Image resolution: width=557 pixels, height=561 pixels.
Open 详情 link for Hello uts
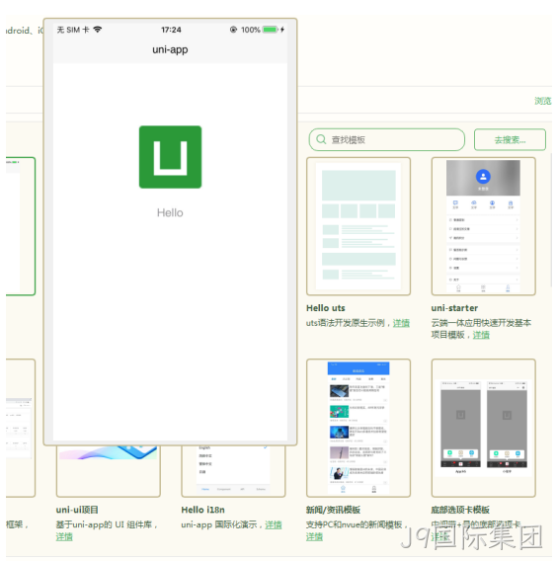[401, 323]
